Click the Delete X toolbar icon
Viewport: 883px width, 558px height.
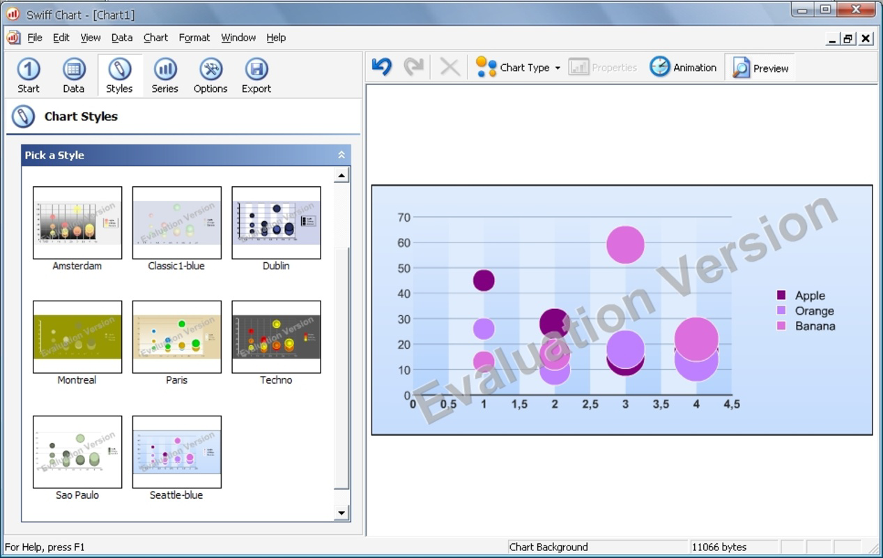pos(450,67)
